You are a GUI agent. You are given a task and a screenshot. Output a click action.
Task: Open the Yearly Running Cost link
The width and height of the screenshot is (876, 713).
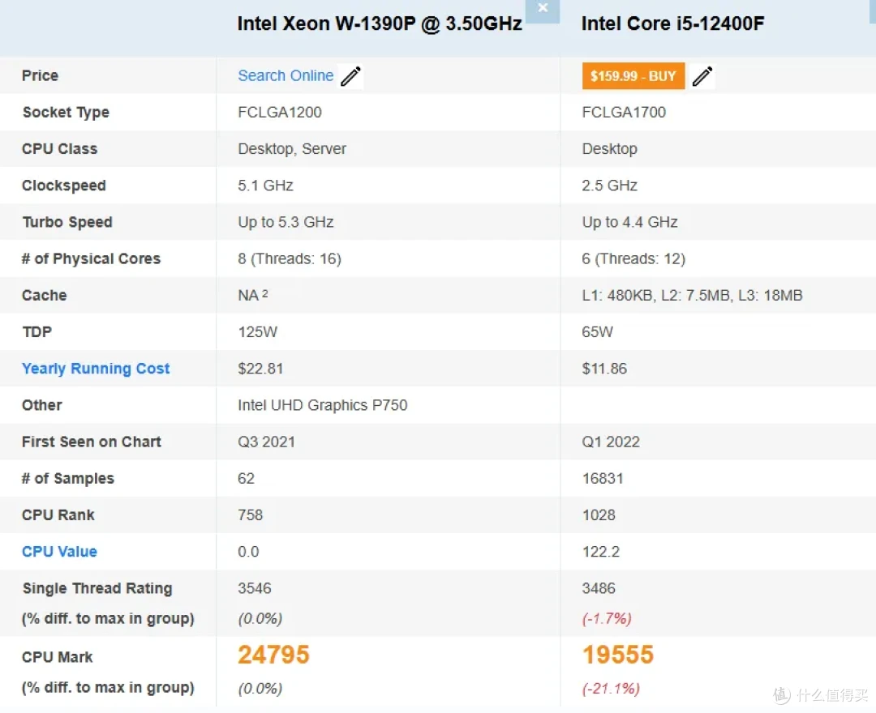[x=96, y=369]
